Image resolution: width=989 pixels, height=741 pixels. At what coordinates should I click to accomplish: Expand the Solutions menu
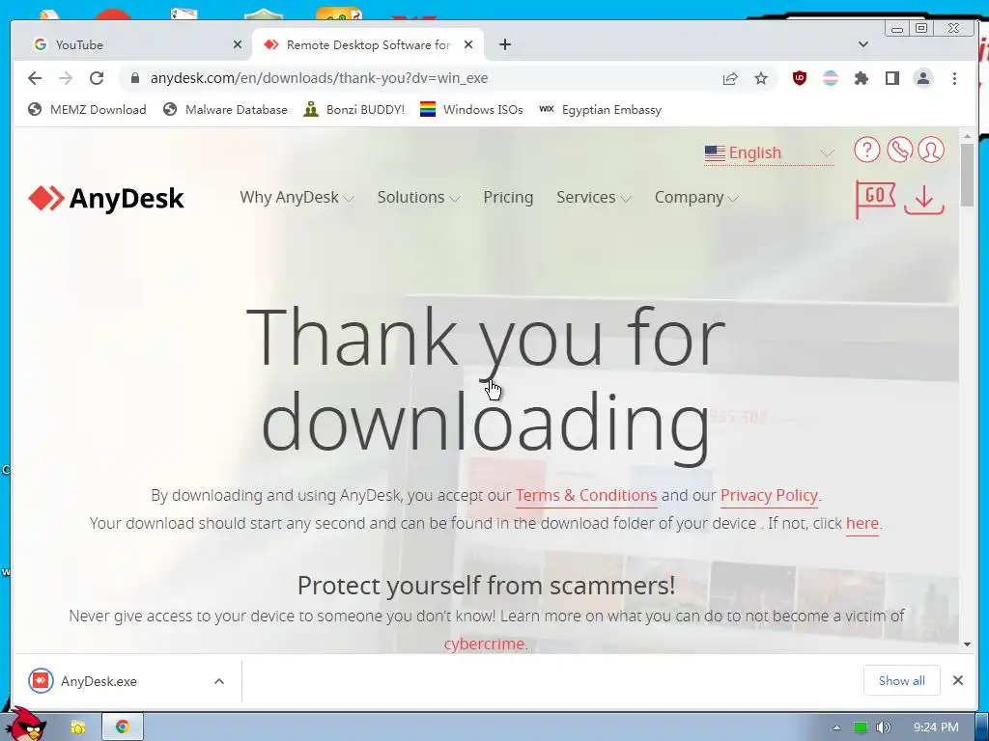coord(419,197)
